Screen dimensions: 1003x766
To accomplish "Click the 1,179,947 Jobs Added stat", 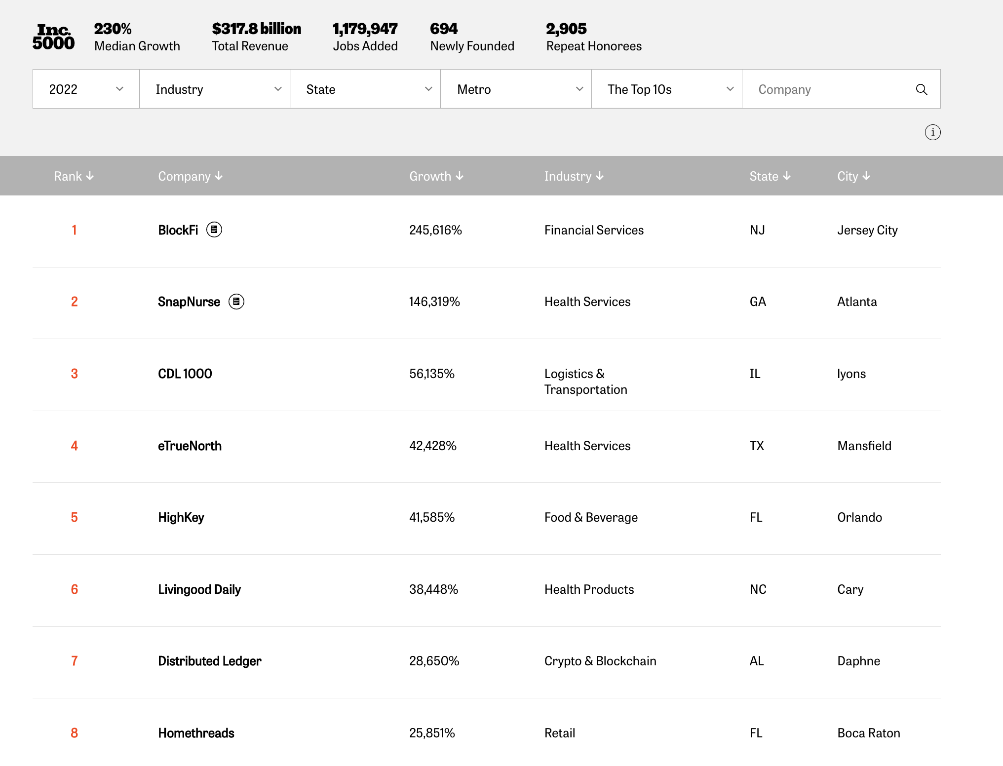I will tap(365, 37).
